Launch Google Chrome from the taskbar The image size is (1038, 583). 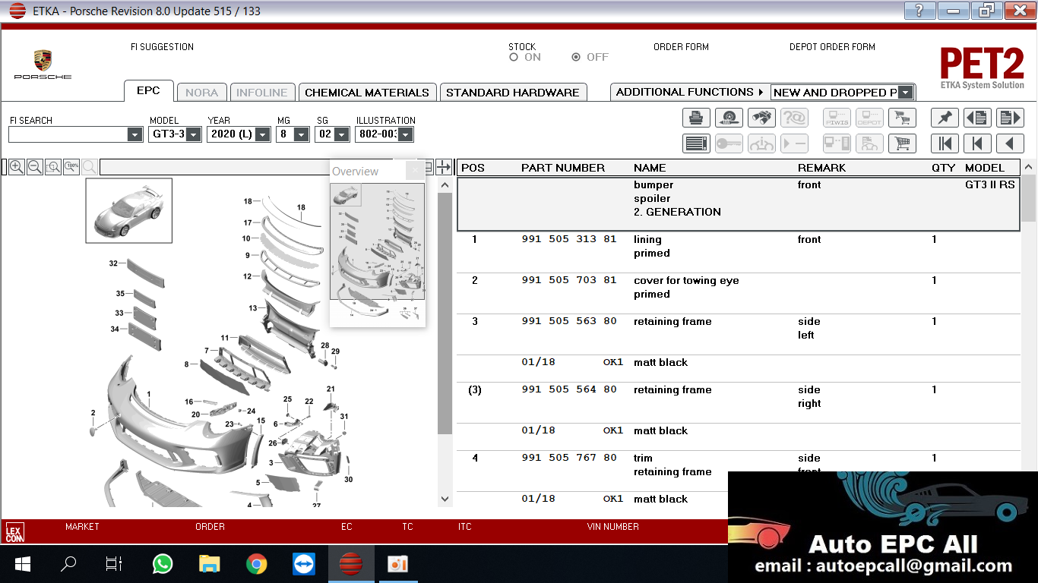pyautogui.click(x=257, y=564)
